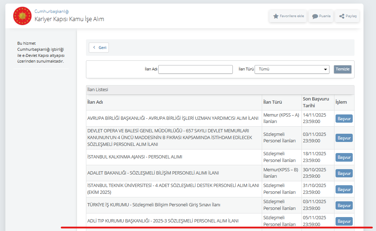Click the share icon for Paylaş
This screenshot has width=376, height=231.
pyautogui.click(x=342, y=16)
